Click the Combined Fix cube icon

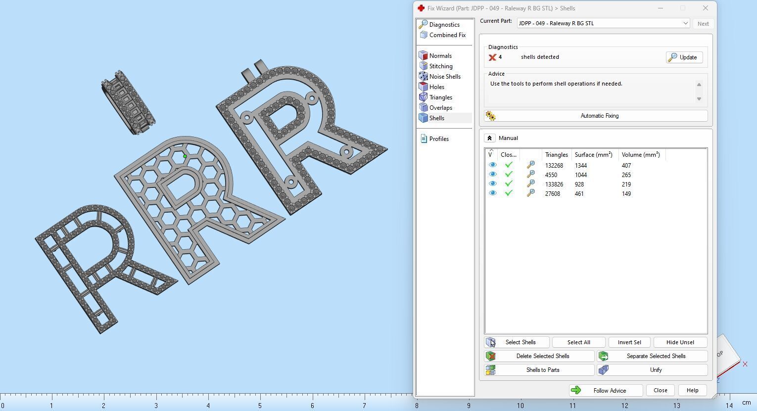coord(423,35)
